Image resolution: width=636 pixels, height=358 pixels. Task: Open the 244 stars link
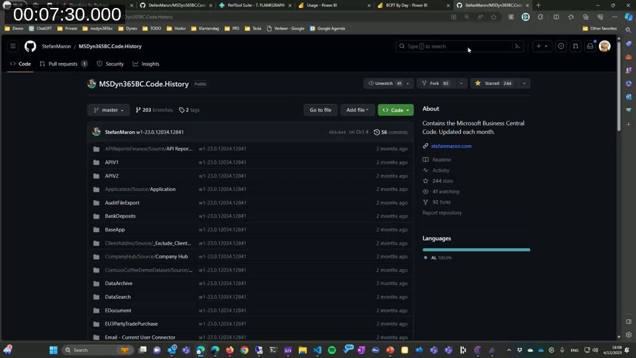coord(443,181)
